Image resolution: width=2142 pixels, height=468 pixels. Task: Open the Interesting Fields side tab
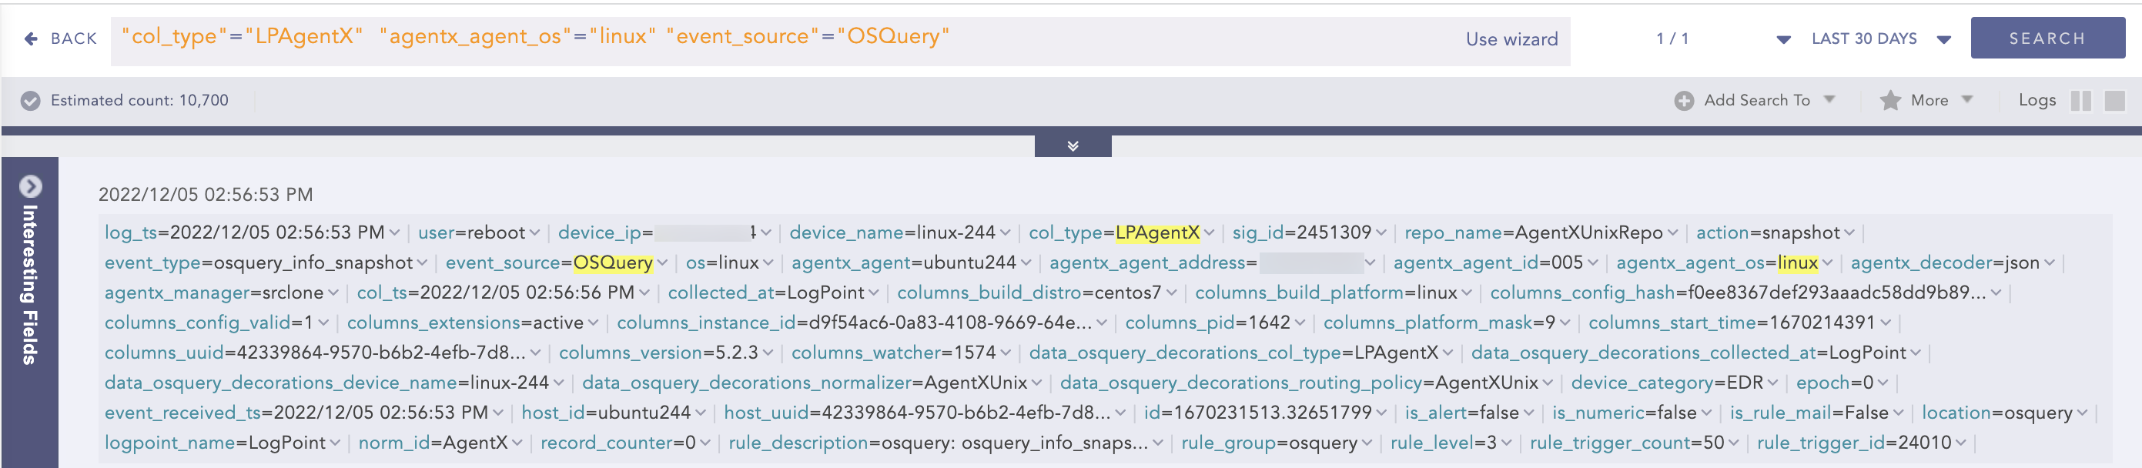(30, 284)
